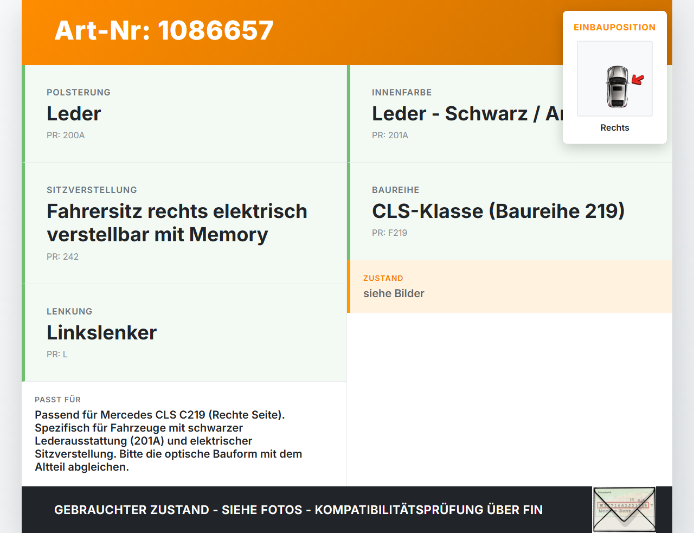
Task: Click 'PR: F219' code text
Action: (389, 233)
